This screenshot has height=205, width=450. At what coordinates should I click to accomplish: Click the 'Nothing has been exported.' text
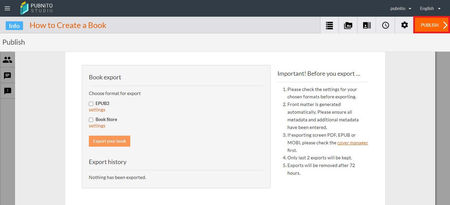click(x=118, y=177)
